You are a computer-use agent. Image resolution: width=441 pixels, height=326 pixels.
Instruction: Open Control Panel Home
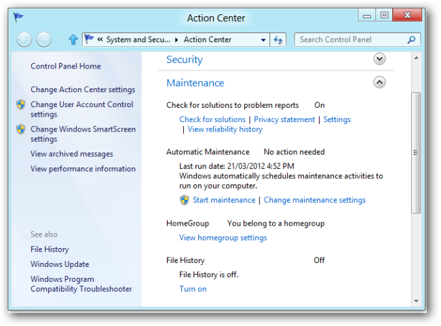click(66, 66)
